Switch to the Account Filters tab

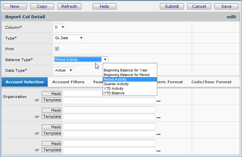[68, 82]
